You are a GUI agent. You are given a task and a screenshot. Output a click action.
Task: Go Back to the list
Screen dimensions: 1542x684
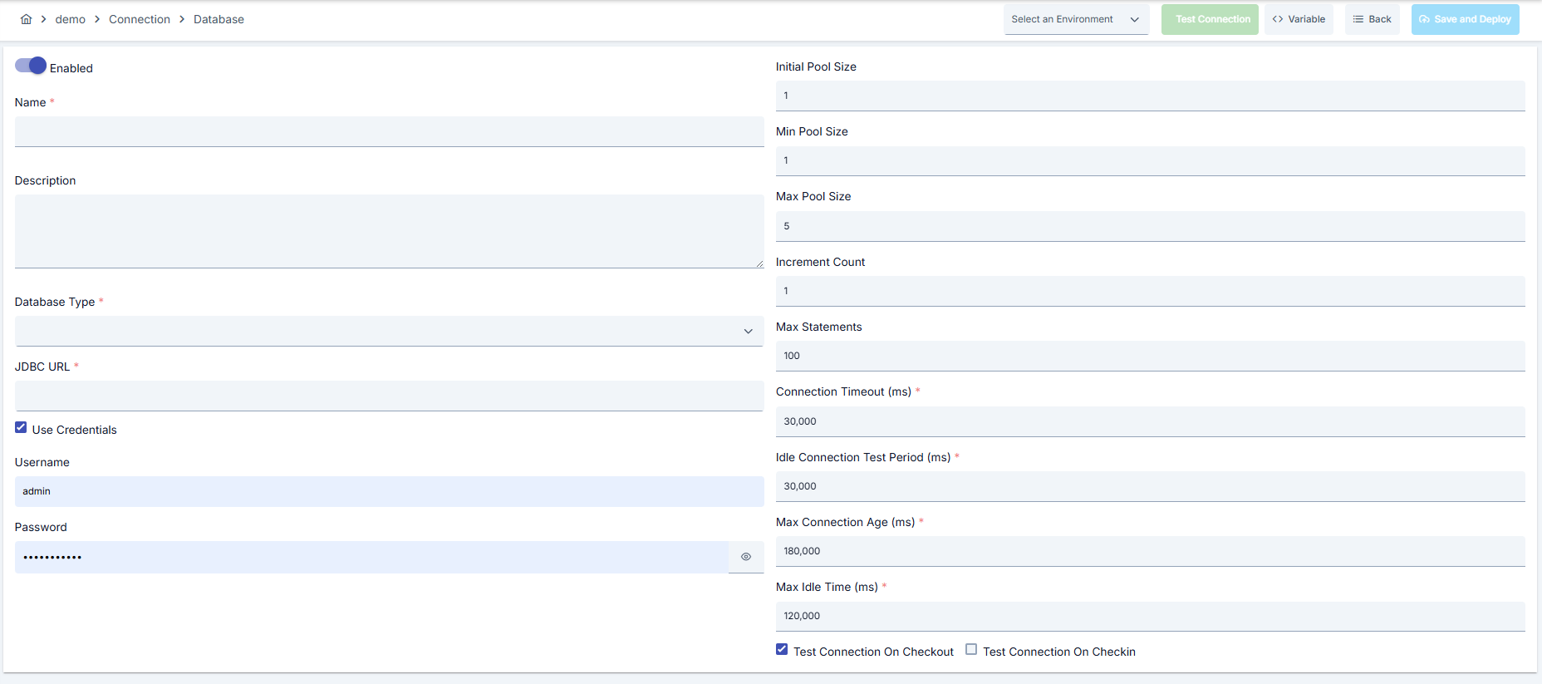pyautogui.click(x=1373, y=19)
